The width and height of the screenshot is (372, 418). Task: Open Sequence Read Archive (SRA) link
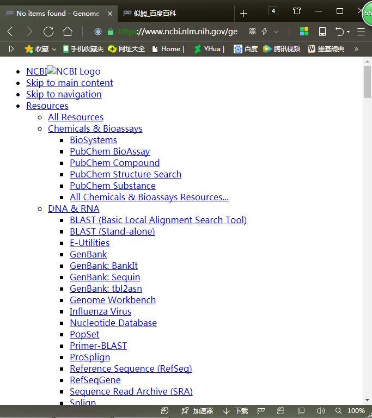click(131, 392)
